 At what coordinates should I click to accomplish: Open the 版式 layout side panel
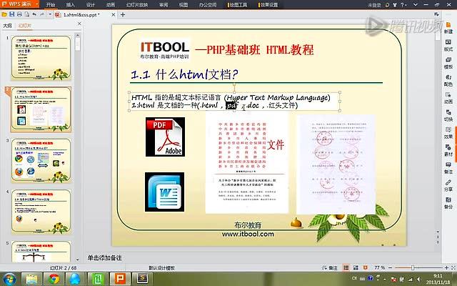click(x=448, y=46)
